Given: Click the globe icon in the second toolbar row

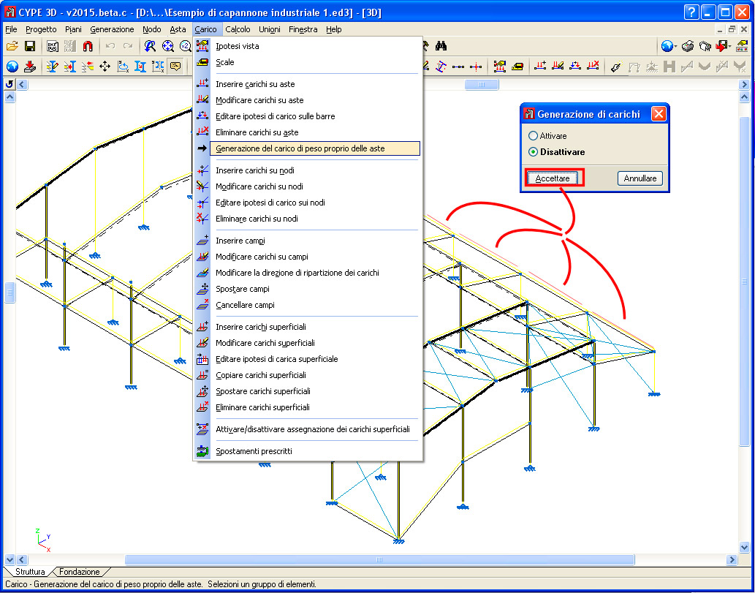Looking at the screenshot, I should [12, 67].
